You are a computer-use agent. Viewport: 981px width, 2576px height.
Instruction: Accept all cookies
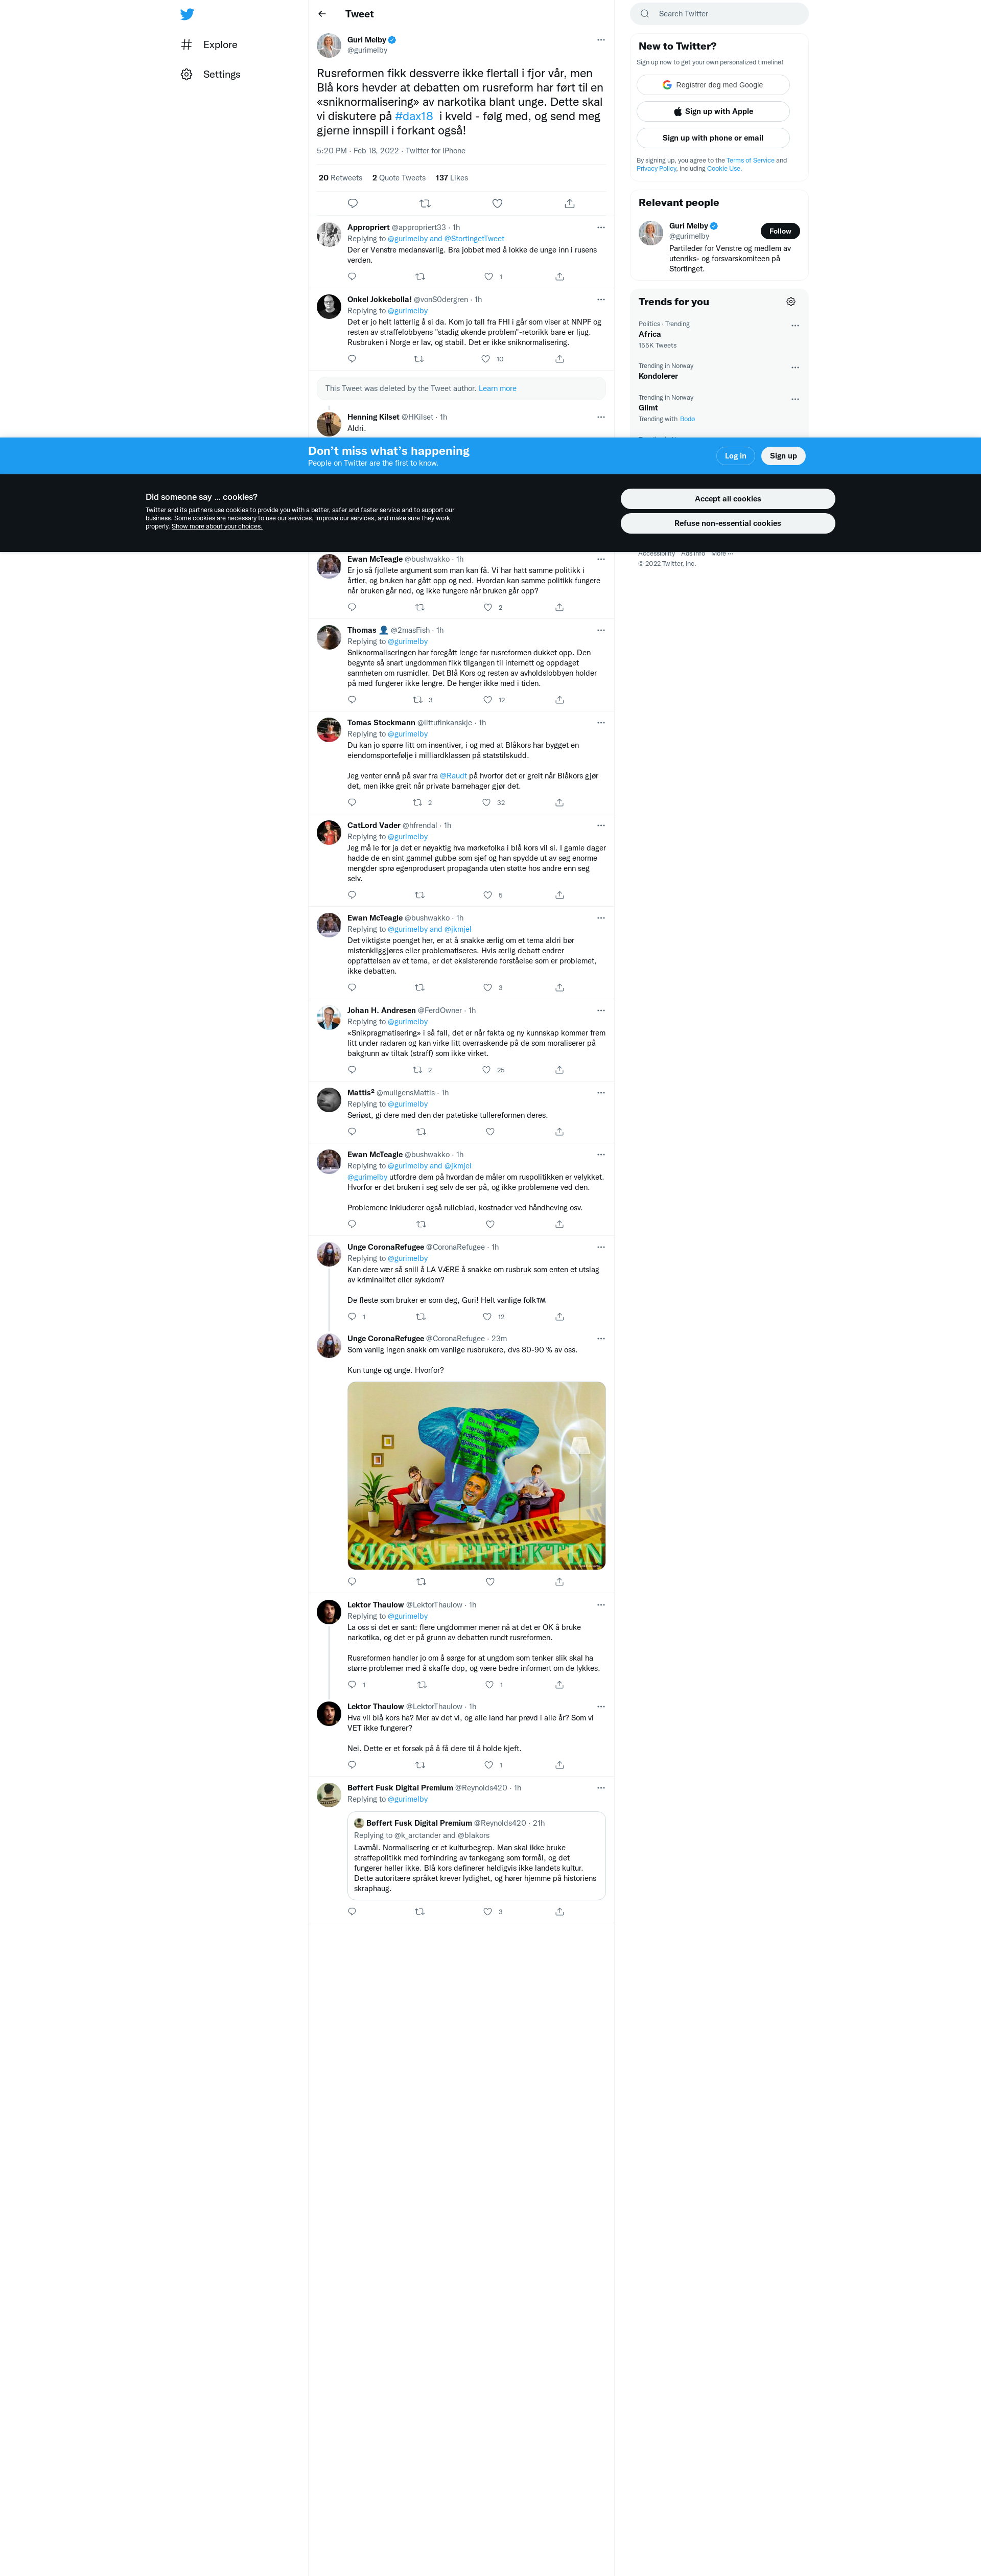728,499
